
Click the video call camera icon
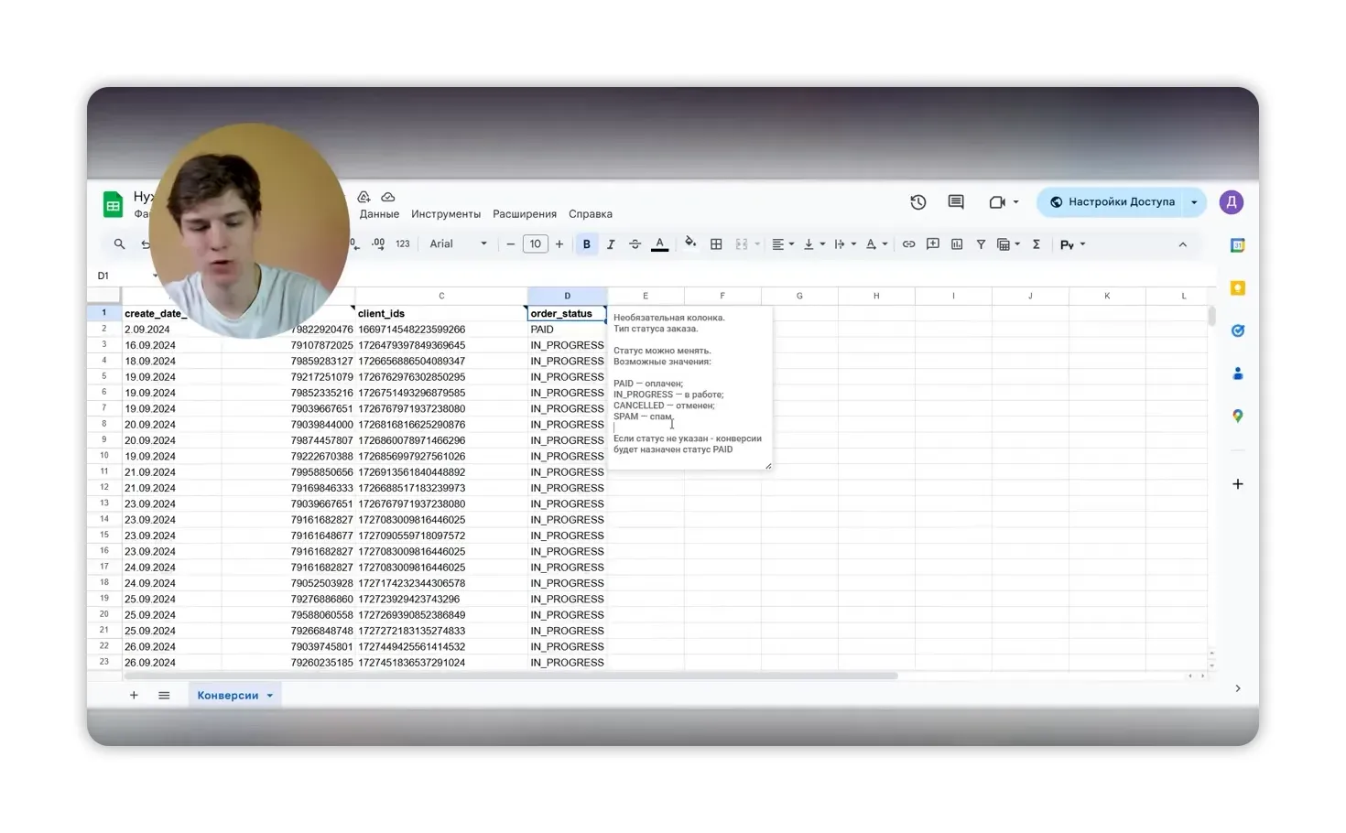point(998,202)
